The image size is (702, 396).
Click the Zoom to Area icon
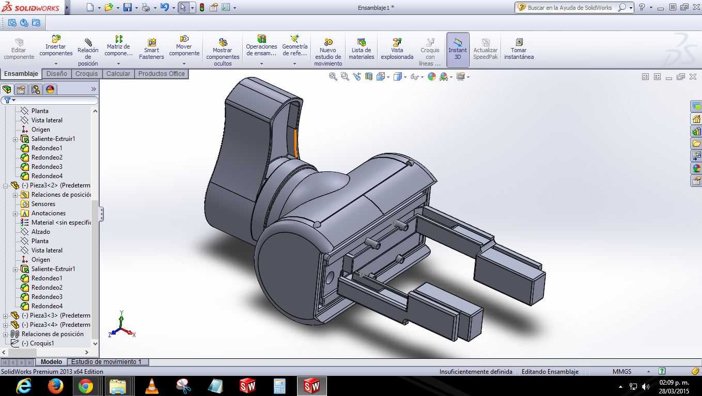click(x=345, y=76)
